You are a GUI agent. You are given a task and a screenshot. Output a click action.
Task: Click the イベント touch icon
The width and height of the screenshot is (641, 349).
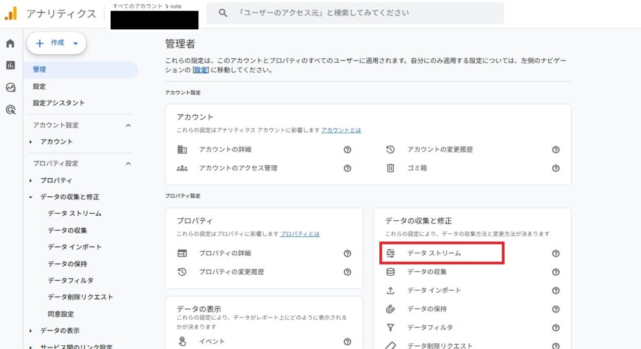(x=182, y=341)
